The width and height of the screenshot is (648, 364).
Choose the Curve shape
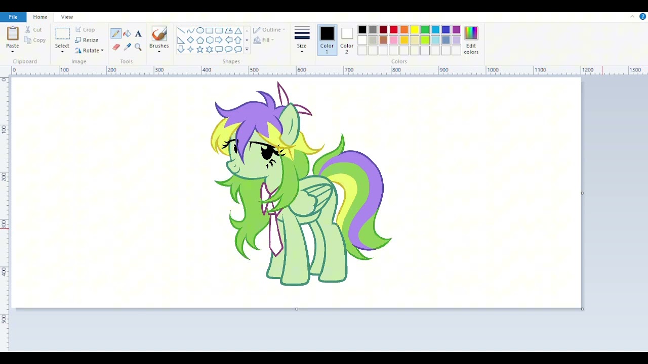(190, 30)
